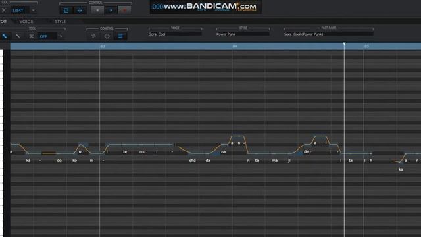Viewport: 421px width, 237px height.
Task: Click measure 85 on the ruler
Action: pyautogui.click(x=366, y=47)
